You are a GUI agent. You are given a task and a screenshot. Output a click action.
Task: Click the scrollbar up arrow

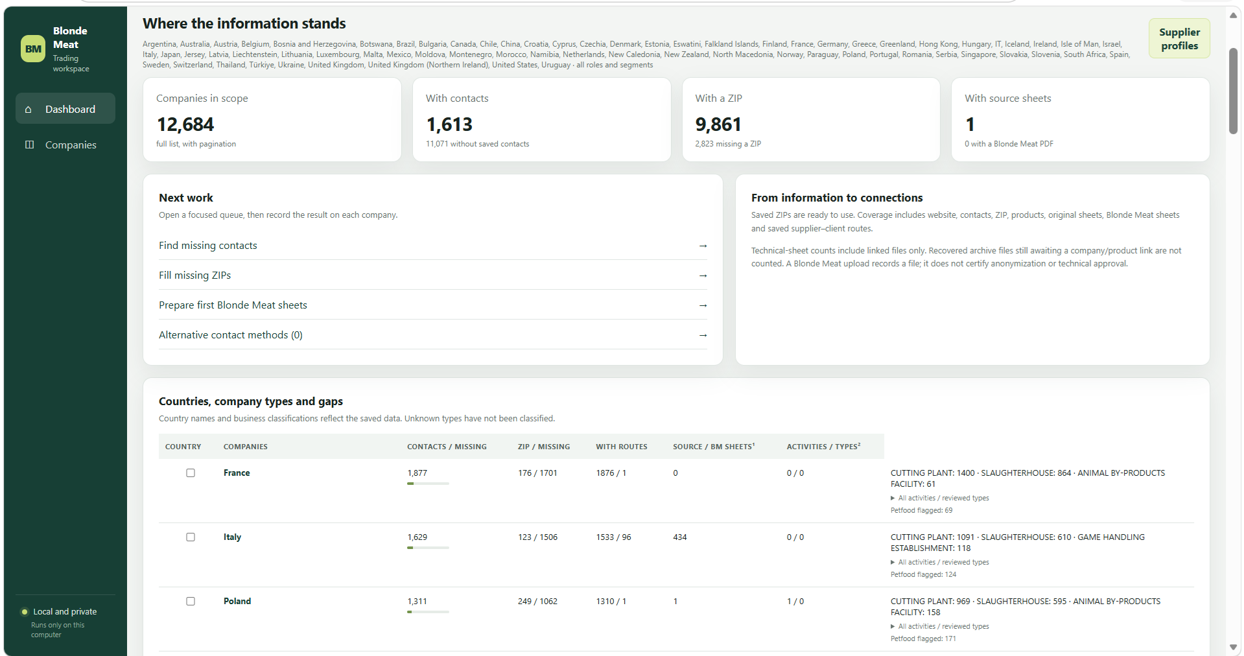click(x=1233, y=16)
